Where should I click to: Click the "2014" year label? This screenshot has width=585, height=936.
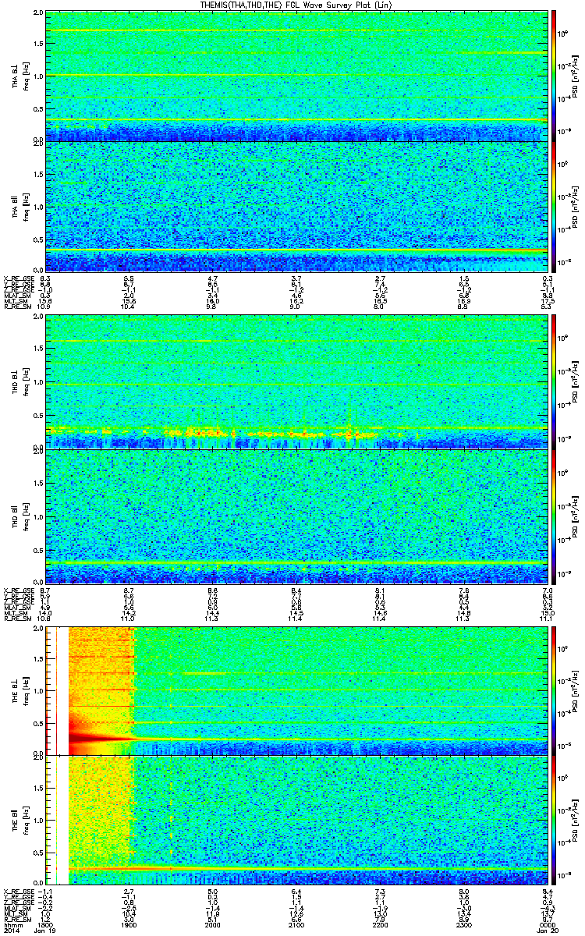coord(12,931)
